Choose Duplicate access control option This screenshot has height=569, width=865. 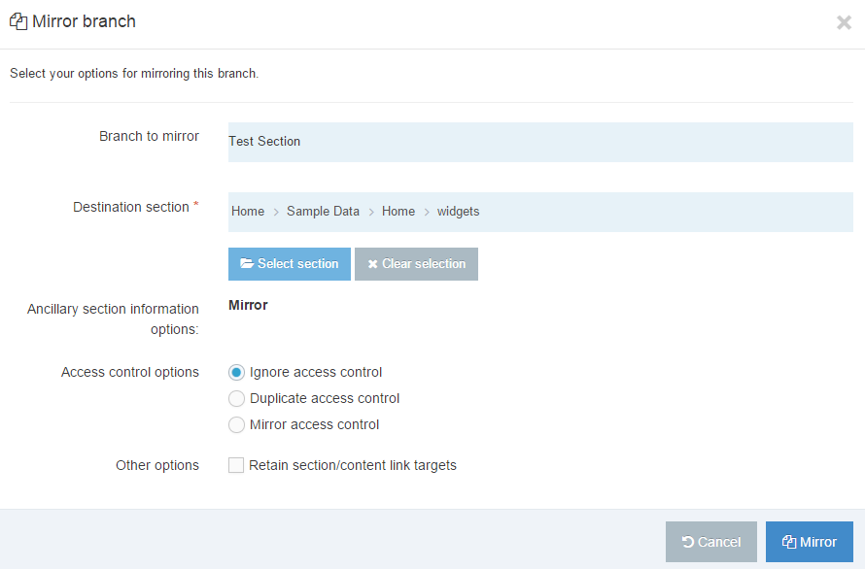236,398
